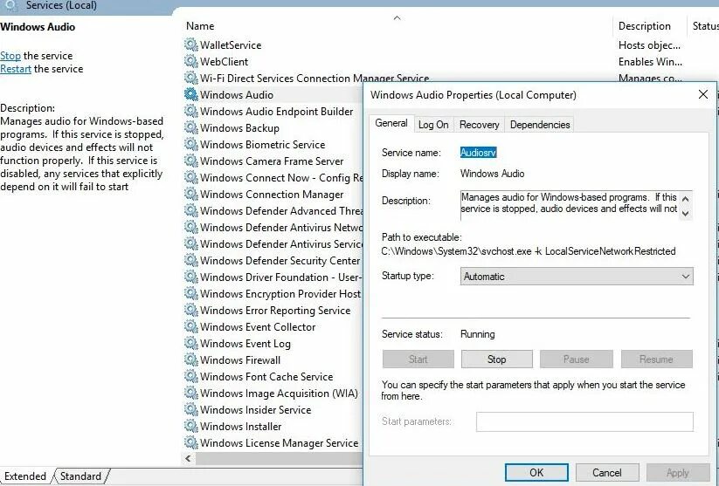719x486 pixels.
Task: Select the Windows Firewall service name
Action: coord(240,360)
